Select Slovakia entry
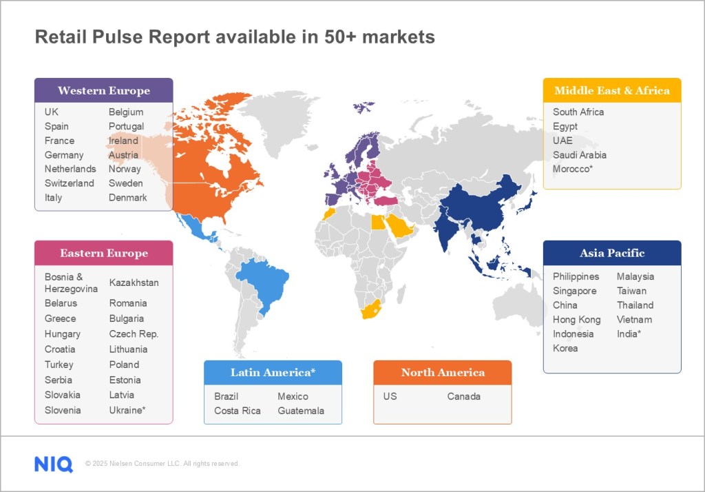705x492 pixels. 63,395
